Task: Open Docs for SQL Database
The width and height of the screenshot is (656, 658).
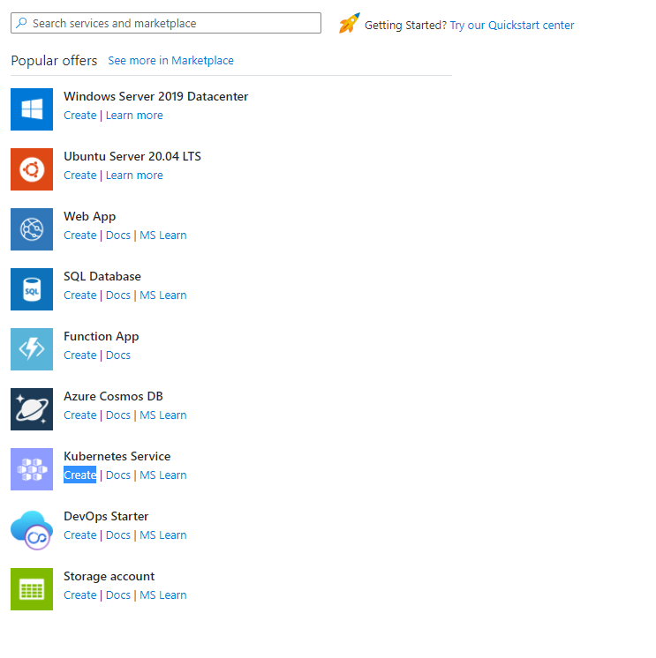Action: pos(118,295)
